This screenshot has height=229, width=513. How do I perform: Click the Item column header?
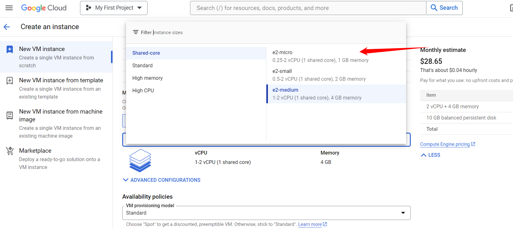click(x=431, y=95)
